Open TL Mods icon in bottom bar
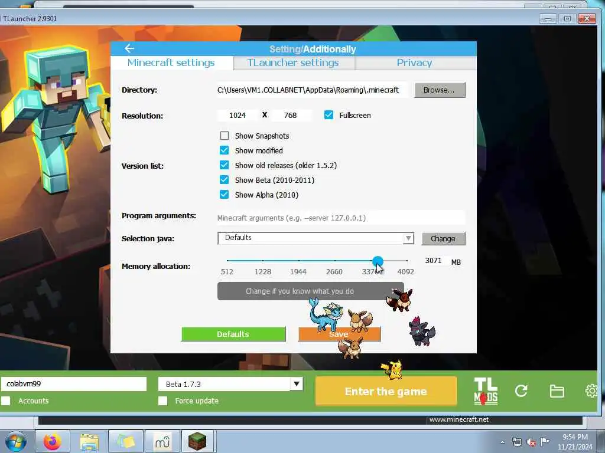This screenshot has width=605, height=453. pos(486,391)
